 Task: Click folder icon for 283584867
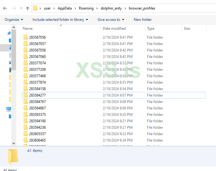click(x=25, y=108)
